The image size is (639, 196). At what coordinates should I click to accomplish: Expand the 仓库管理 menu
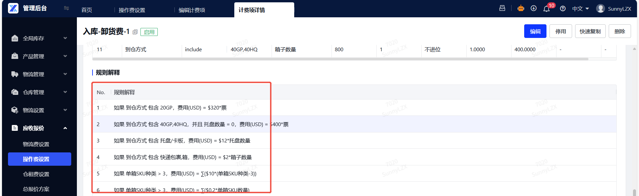(x=65, y=92)
